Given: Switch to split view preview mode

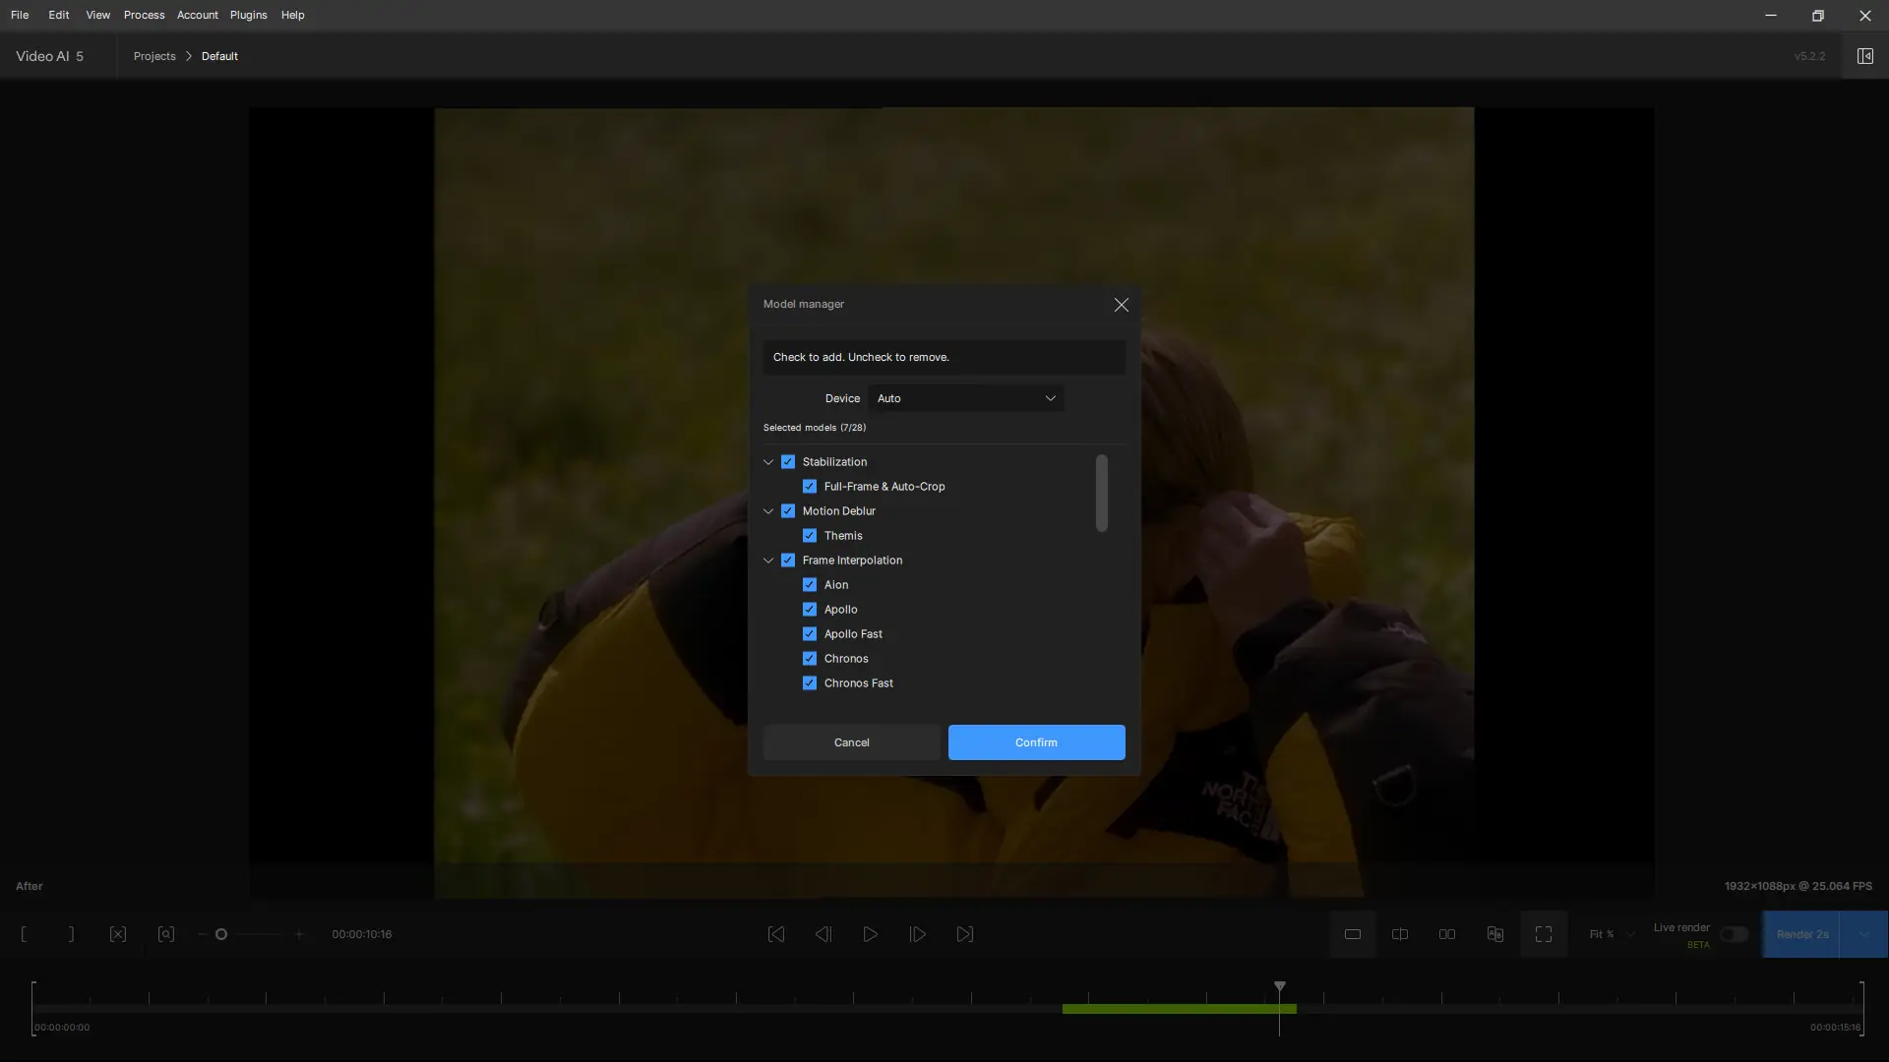Looking at the screenshot, I should pyautogui.click(x=1399, y=934).
